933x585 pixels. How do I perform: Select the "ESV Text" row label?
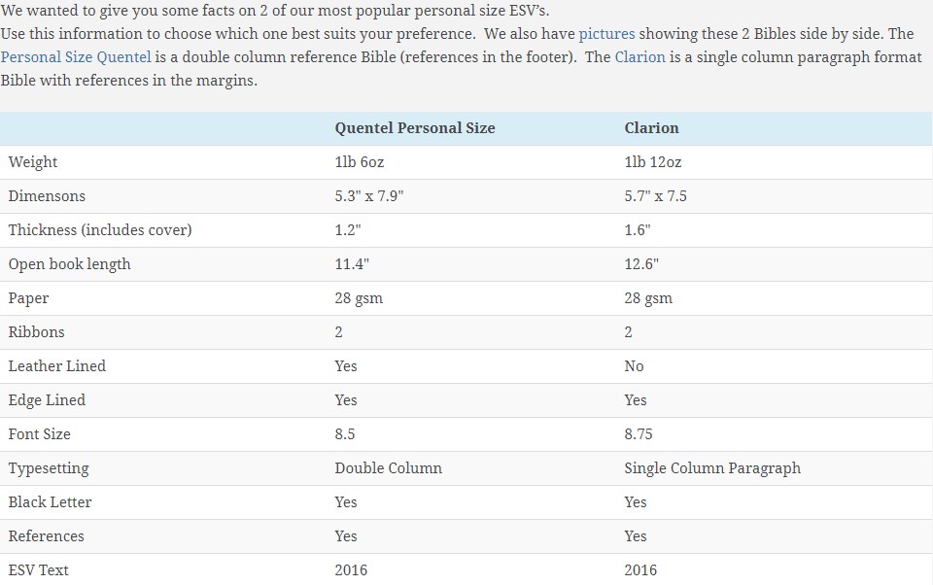[39, 570]
